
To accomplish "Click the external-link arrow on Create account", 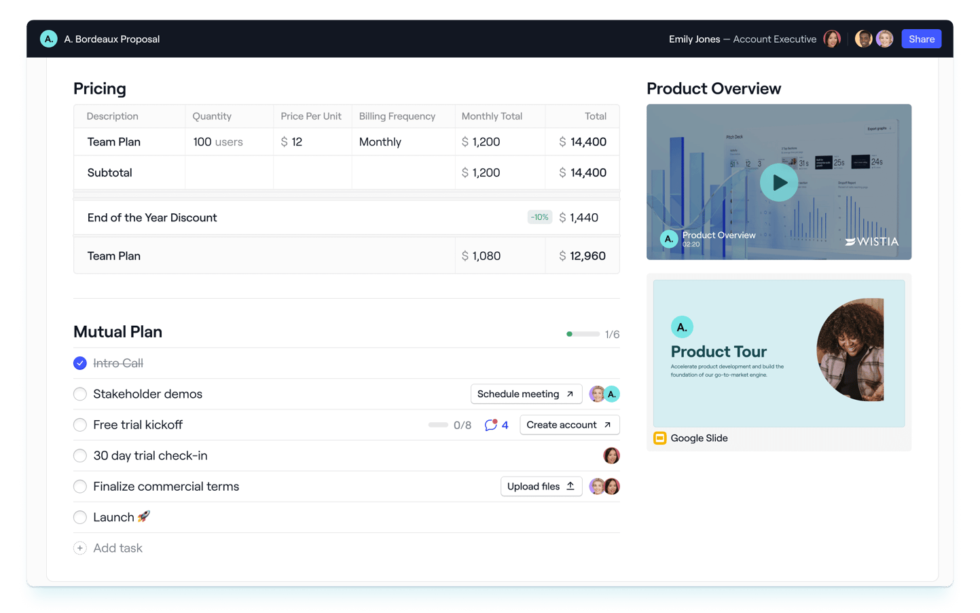I will pyautogui.click(x=609, y=424).
